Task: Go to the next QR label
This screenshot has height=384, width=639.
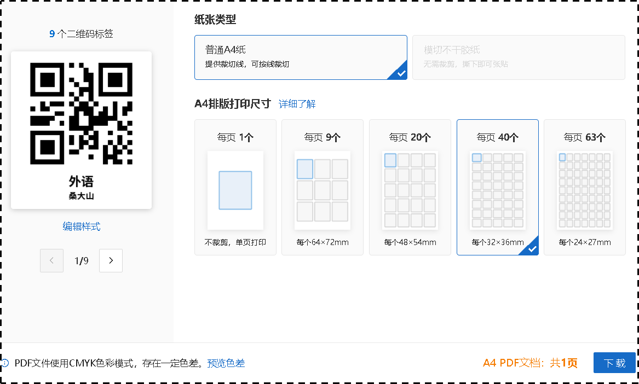Action: click(x=111, y=260)
